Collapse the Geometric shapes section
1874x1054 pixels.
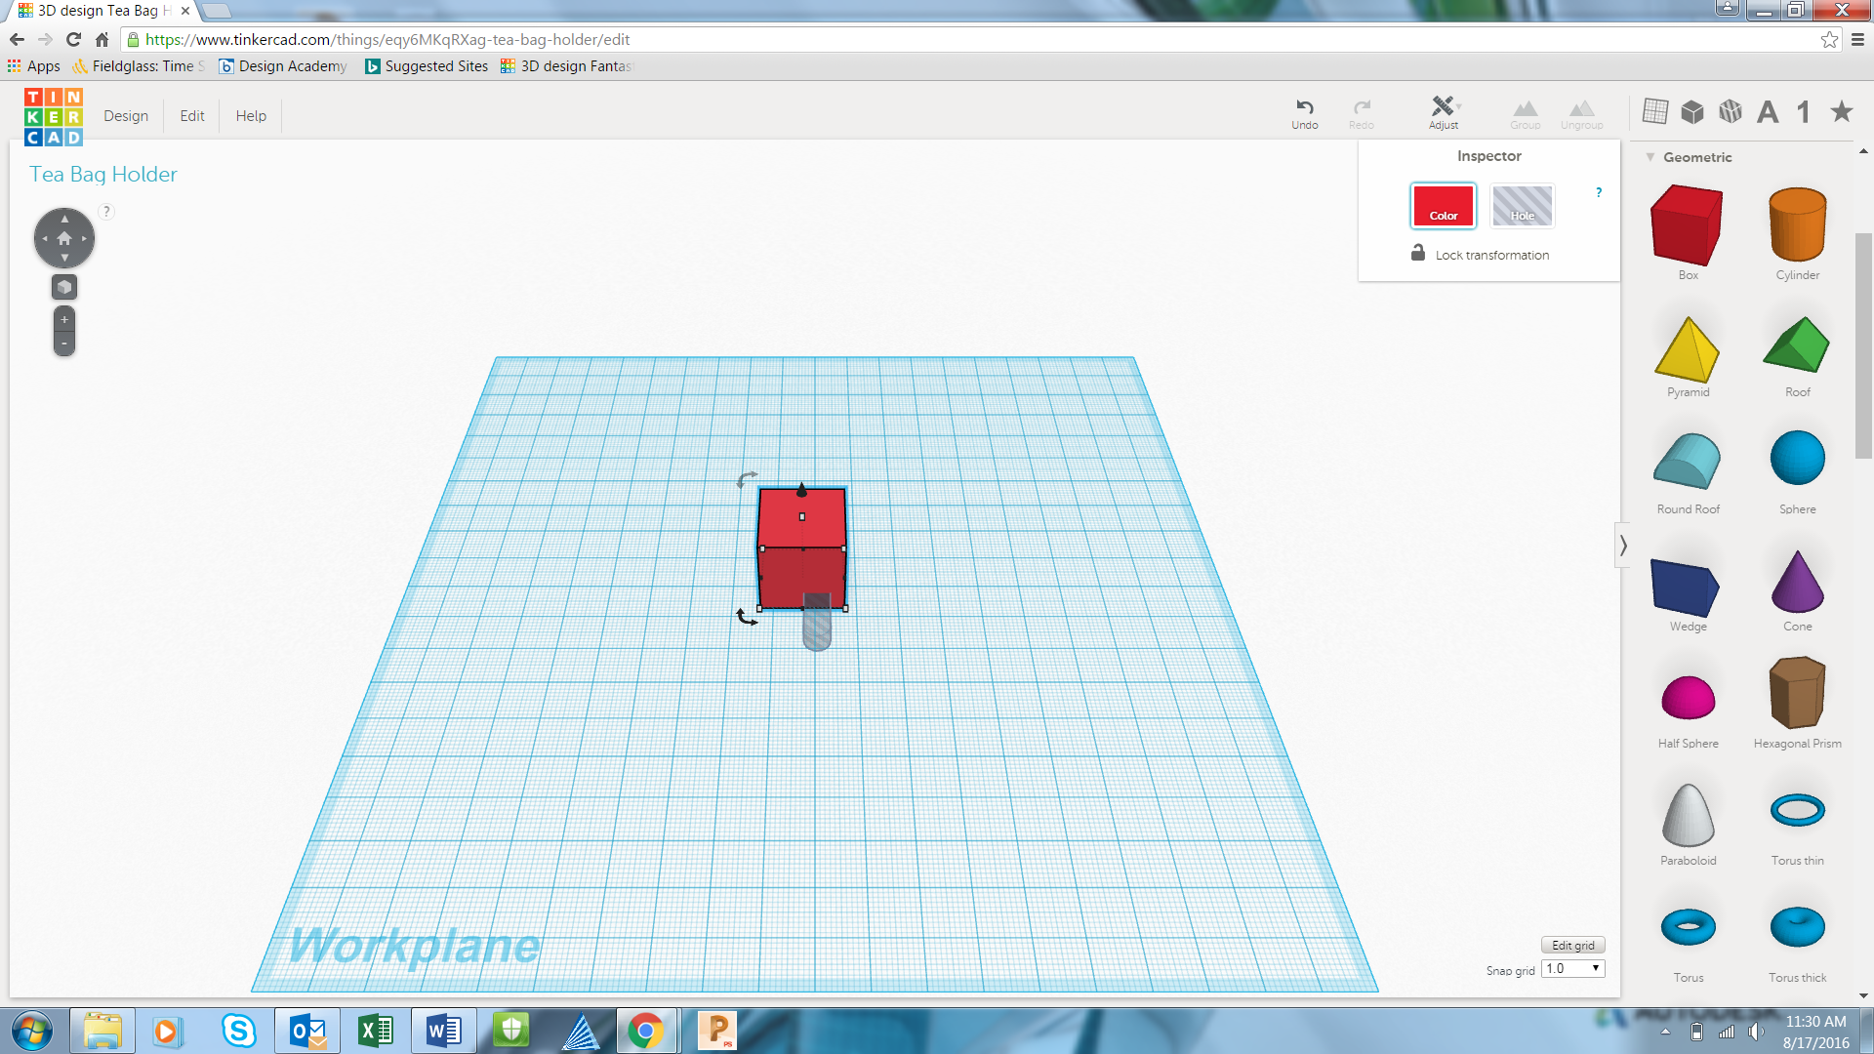(x=1650, y=157)
